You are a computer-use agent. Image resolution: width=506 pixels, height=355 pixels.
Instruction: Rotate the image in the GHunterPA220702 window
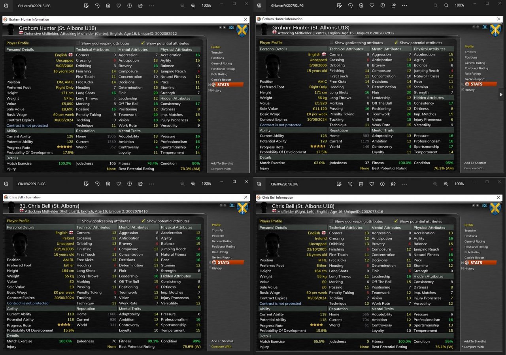tap(350, 6)
